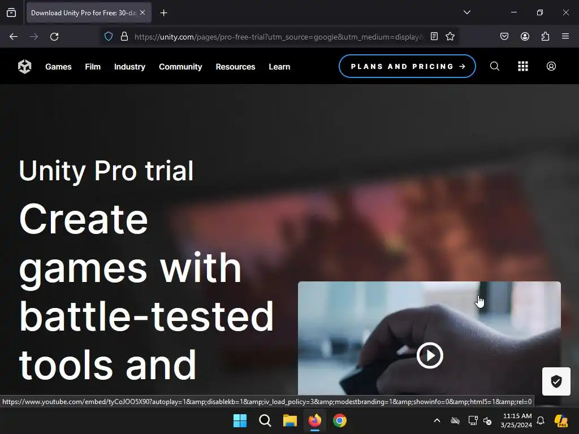Open the Games menu
The width and height of the screenshot is (579, 434).
(58, 67)
